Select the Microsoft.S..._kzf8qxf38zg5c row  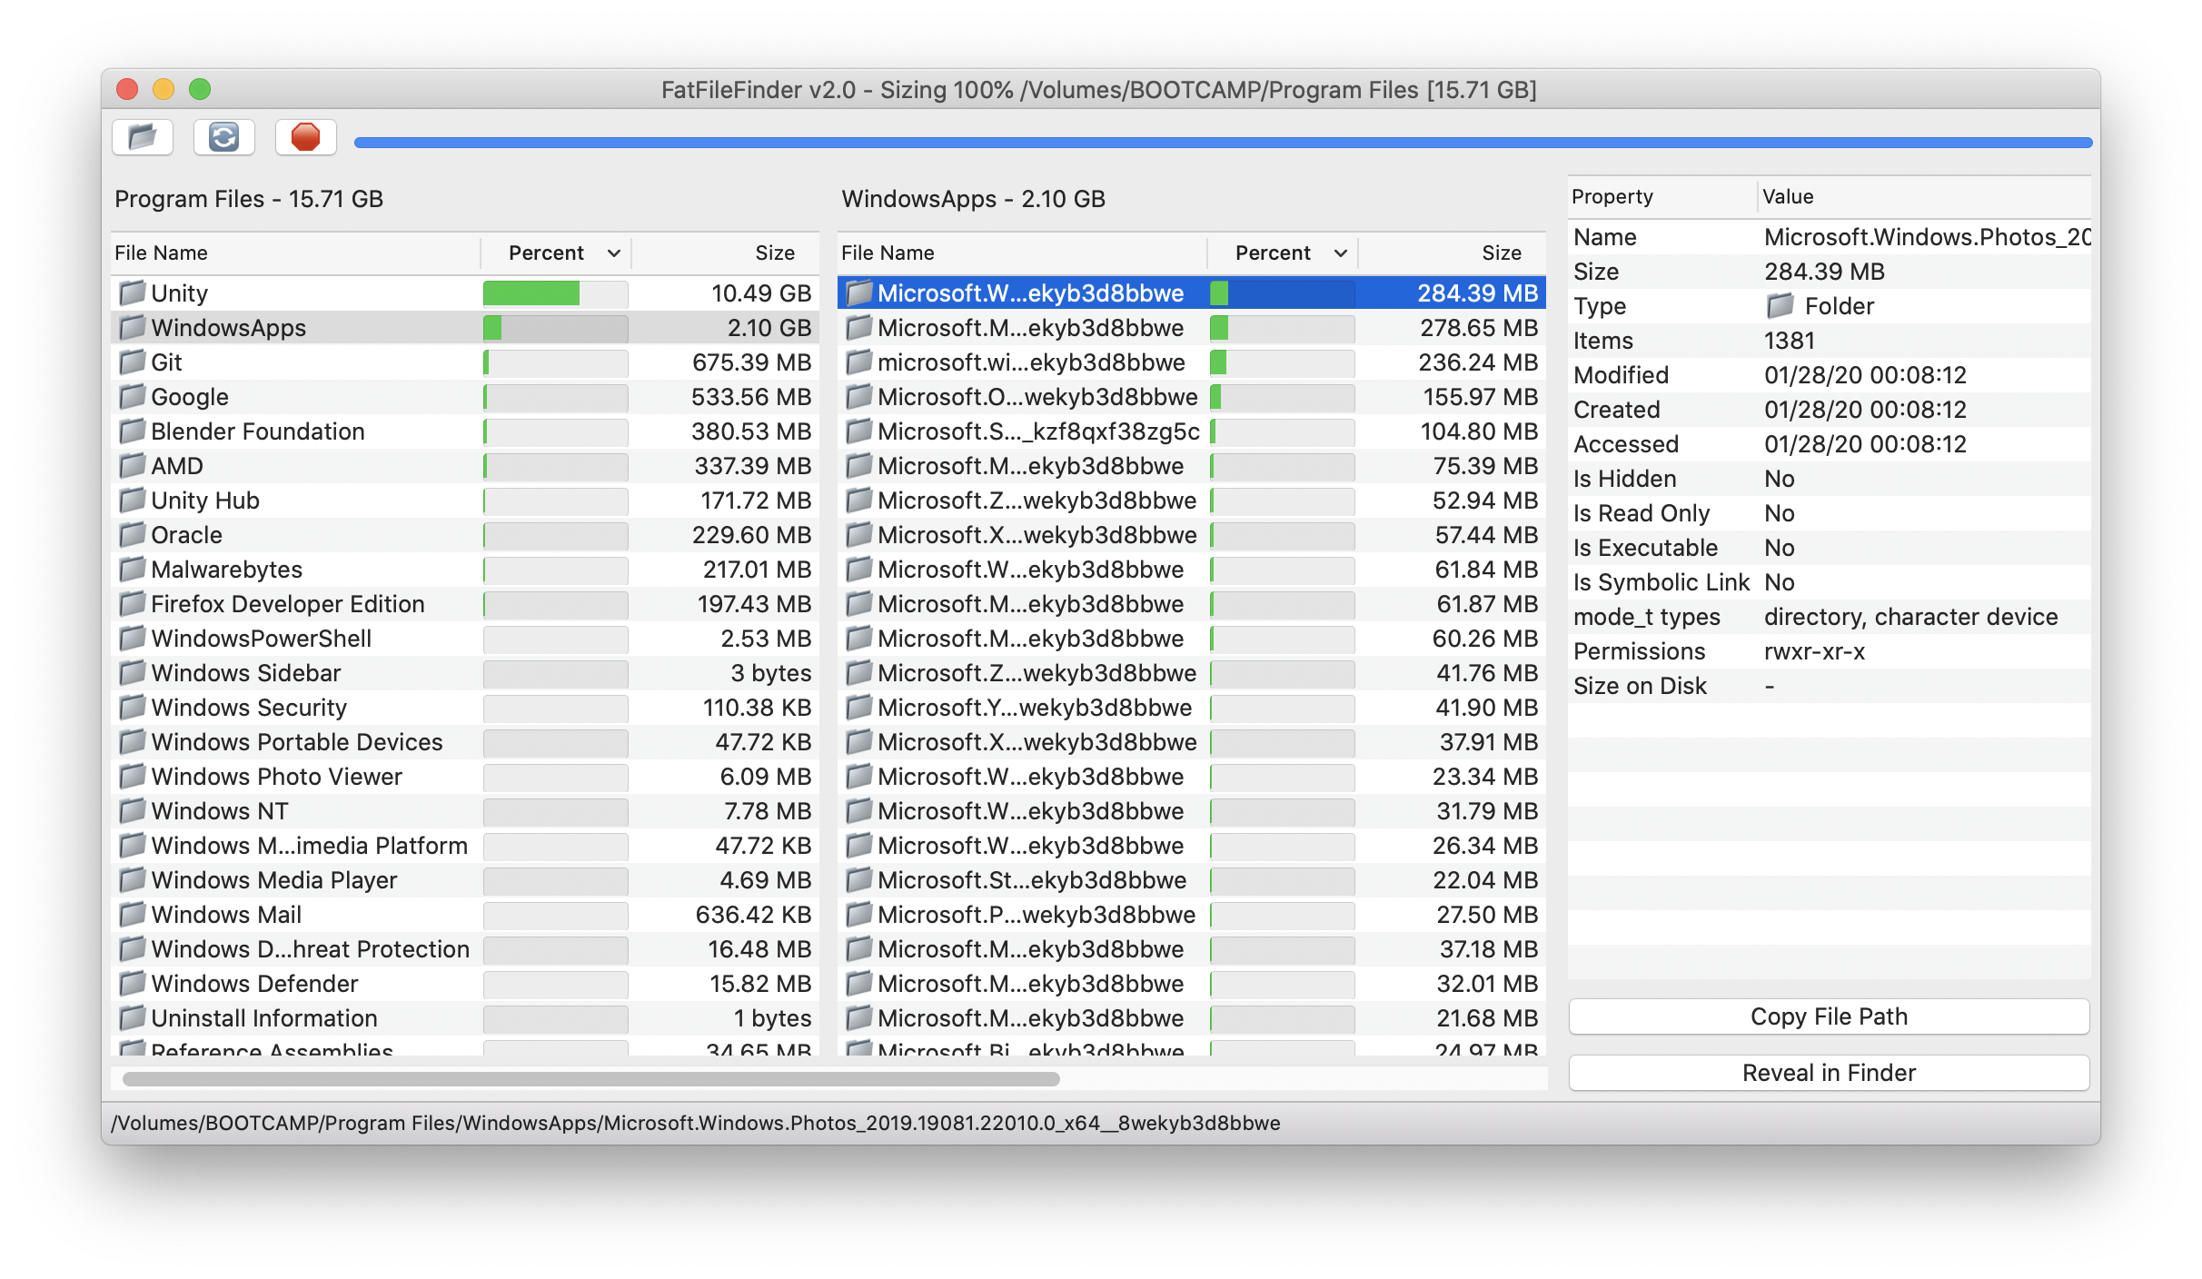tap(1192, 431)
